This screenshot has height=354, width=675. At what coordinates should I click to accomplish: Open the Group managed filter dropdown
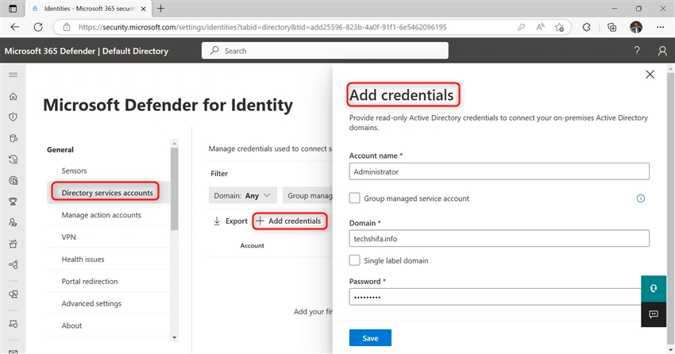pos(307,195)
